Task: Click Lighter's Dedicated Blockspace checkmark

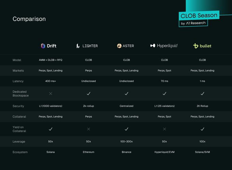Action: [x=88, y=93]
